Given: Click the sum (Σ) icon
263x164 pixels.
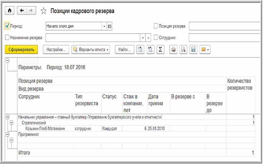Looking at the screenshot, I should [x=160, y=50].
